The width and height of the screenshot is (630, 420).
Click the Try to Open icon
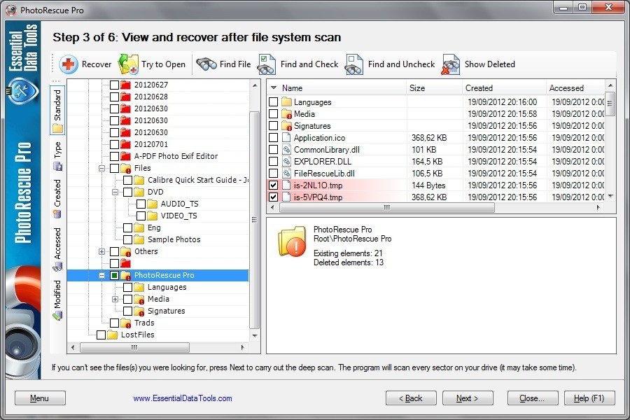128,64
